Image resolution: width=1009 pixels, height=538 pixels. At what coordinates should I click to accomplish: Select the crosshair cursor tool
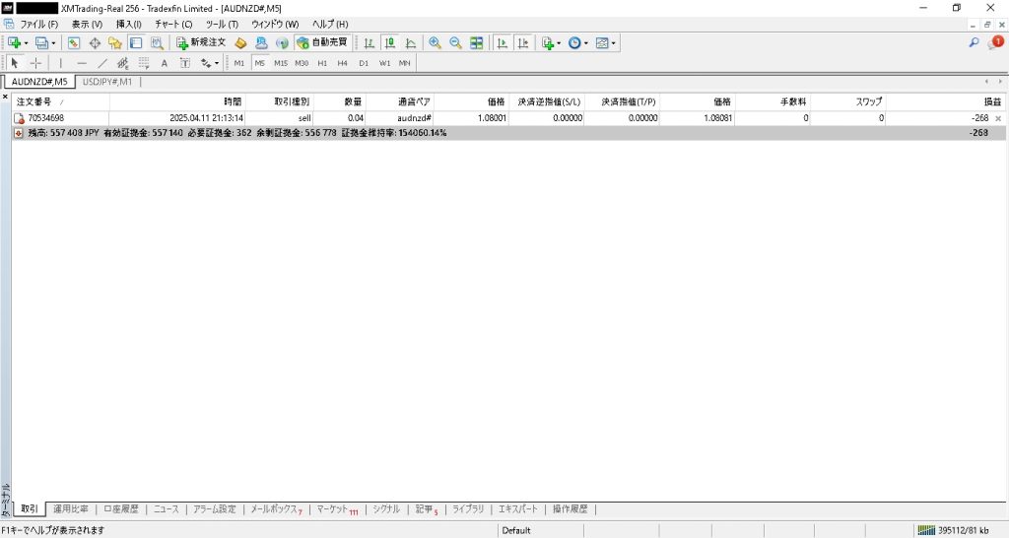pyautogui.click(x=35, y=63)
